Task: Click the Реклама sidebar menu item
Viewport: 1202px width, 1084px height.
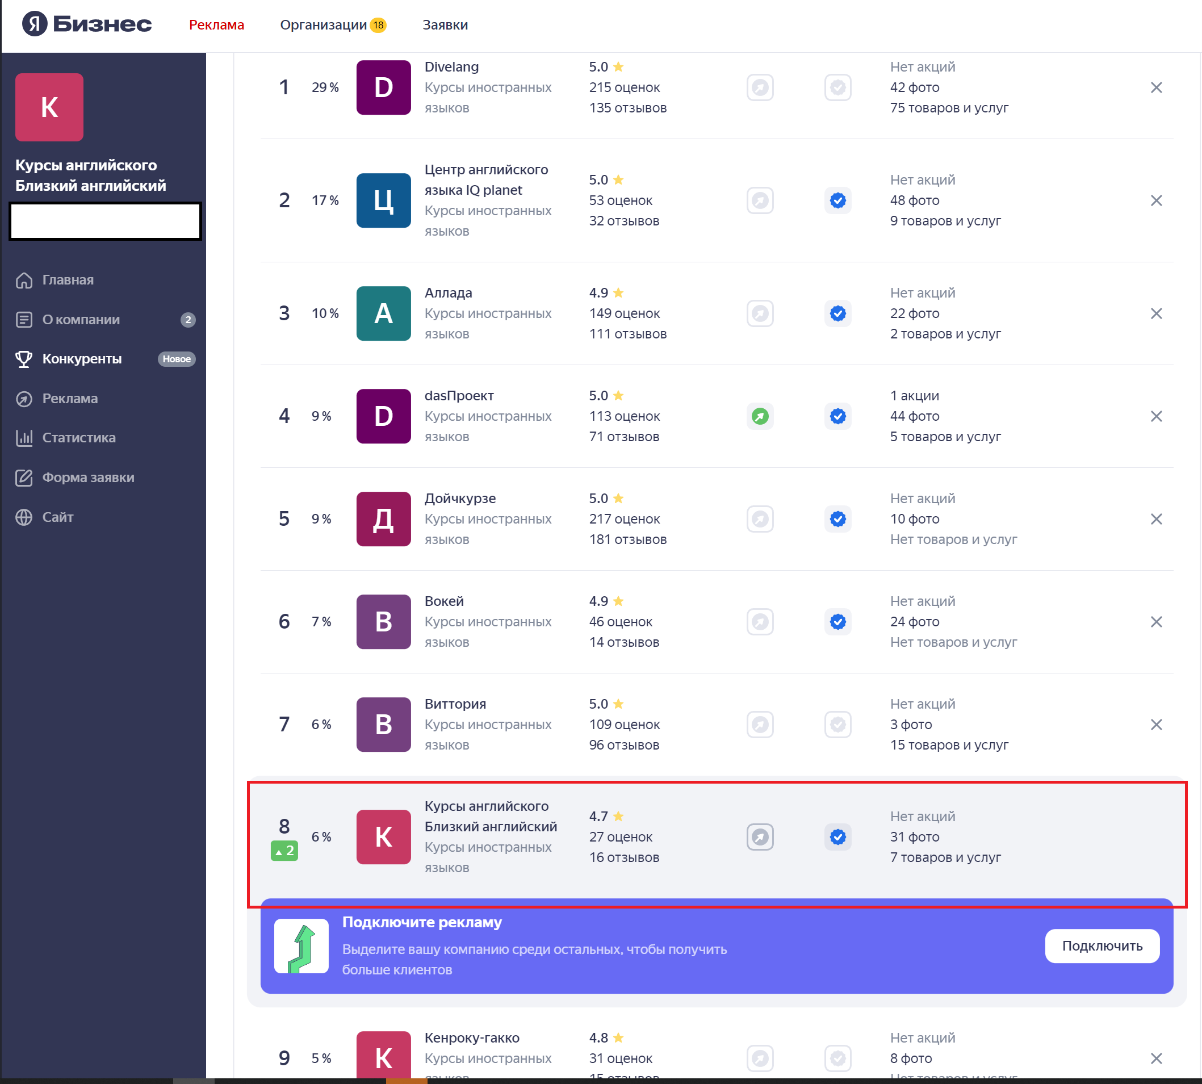Action: (70, 399)
